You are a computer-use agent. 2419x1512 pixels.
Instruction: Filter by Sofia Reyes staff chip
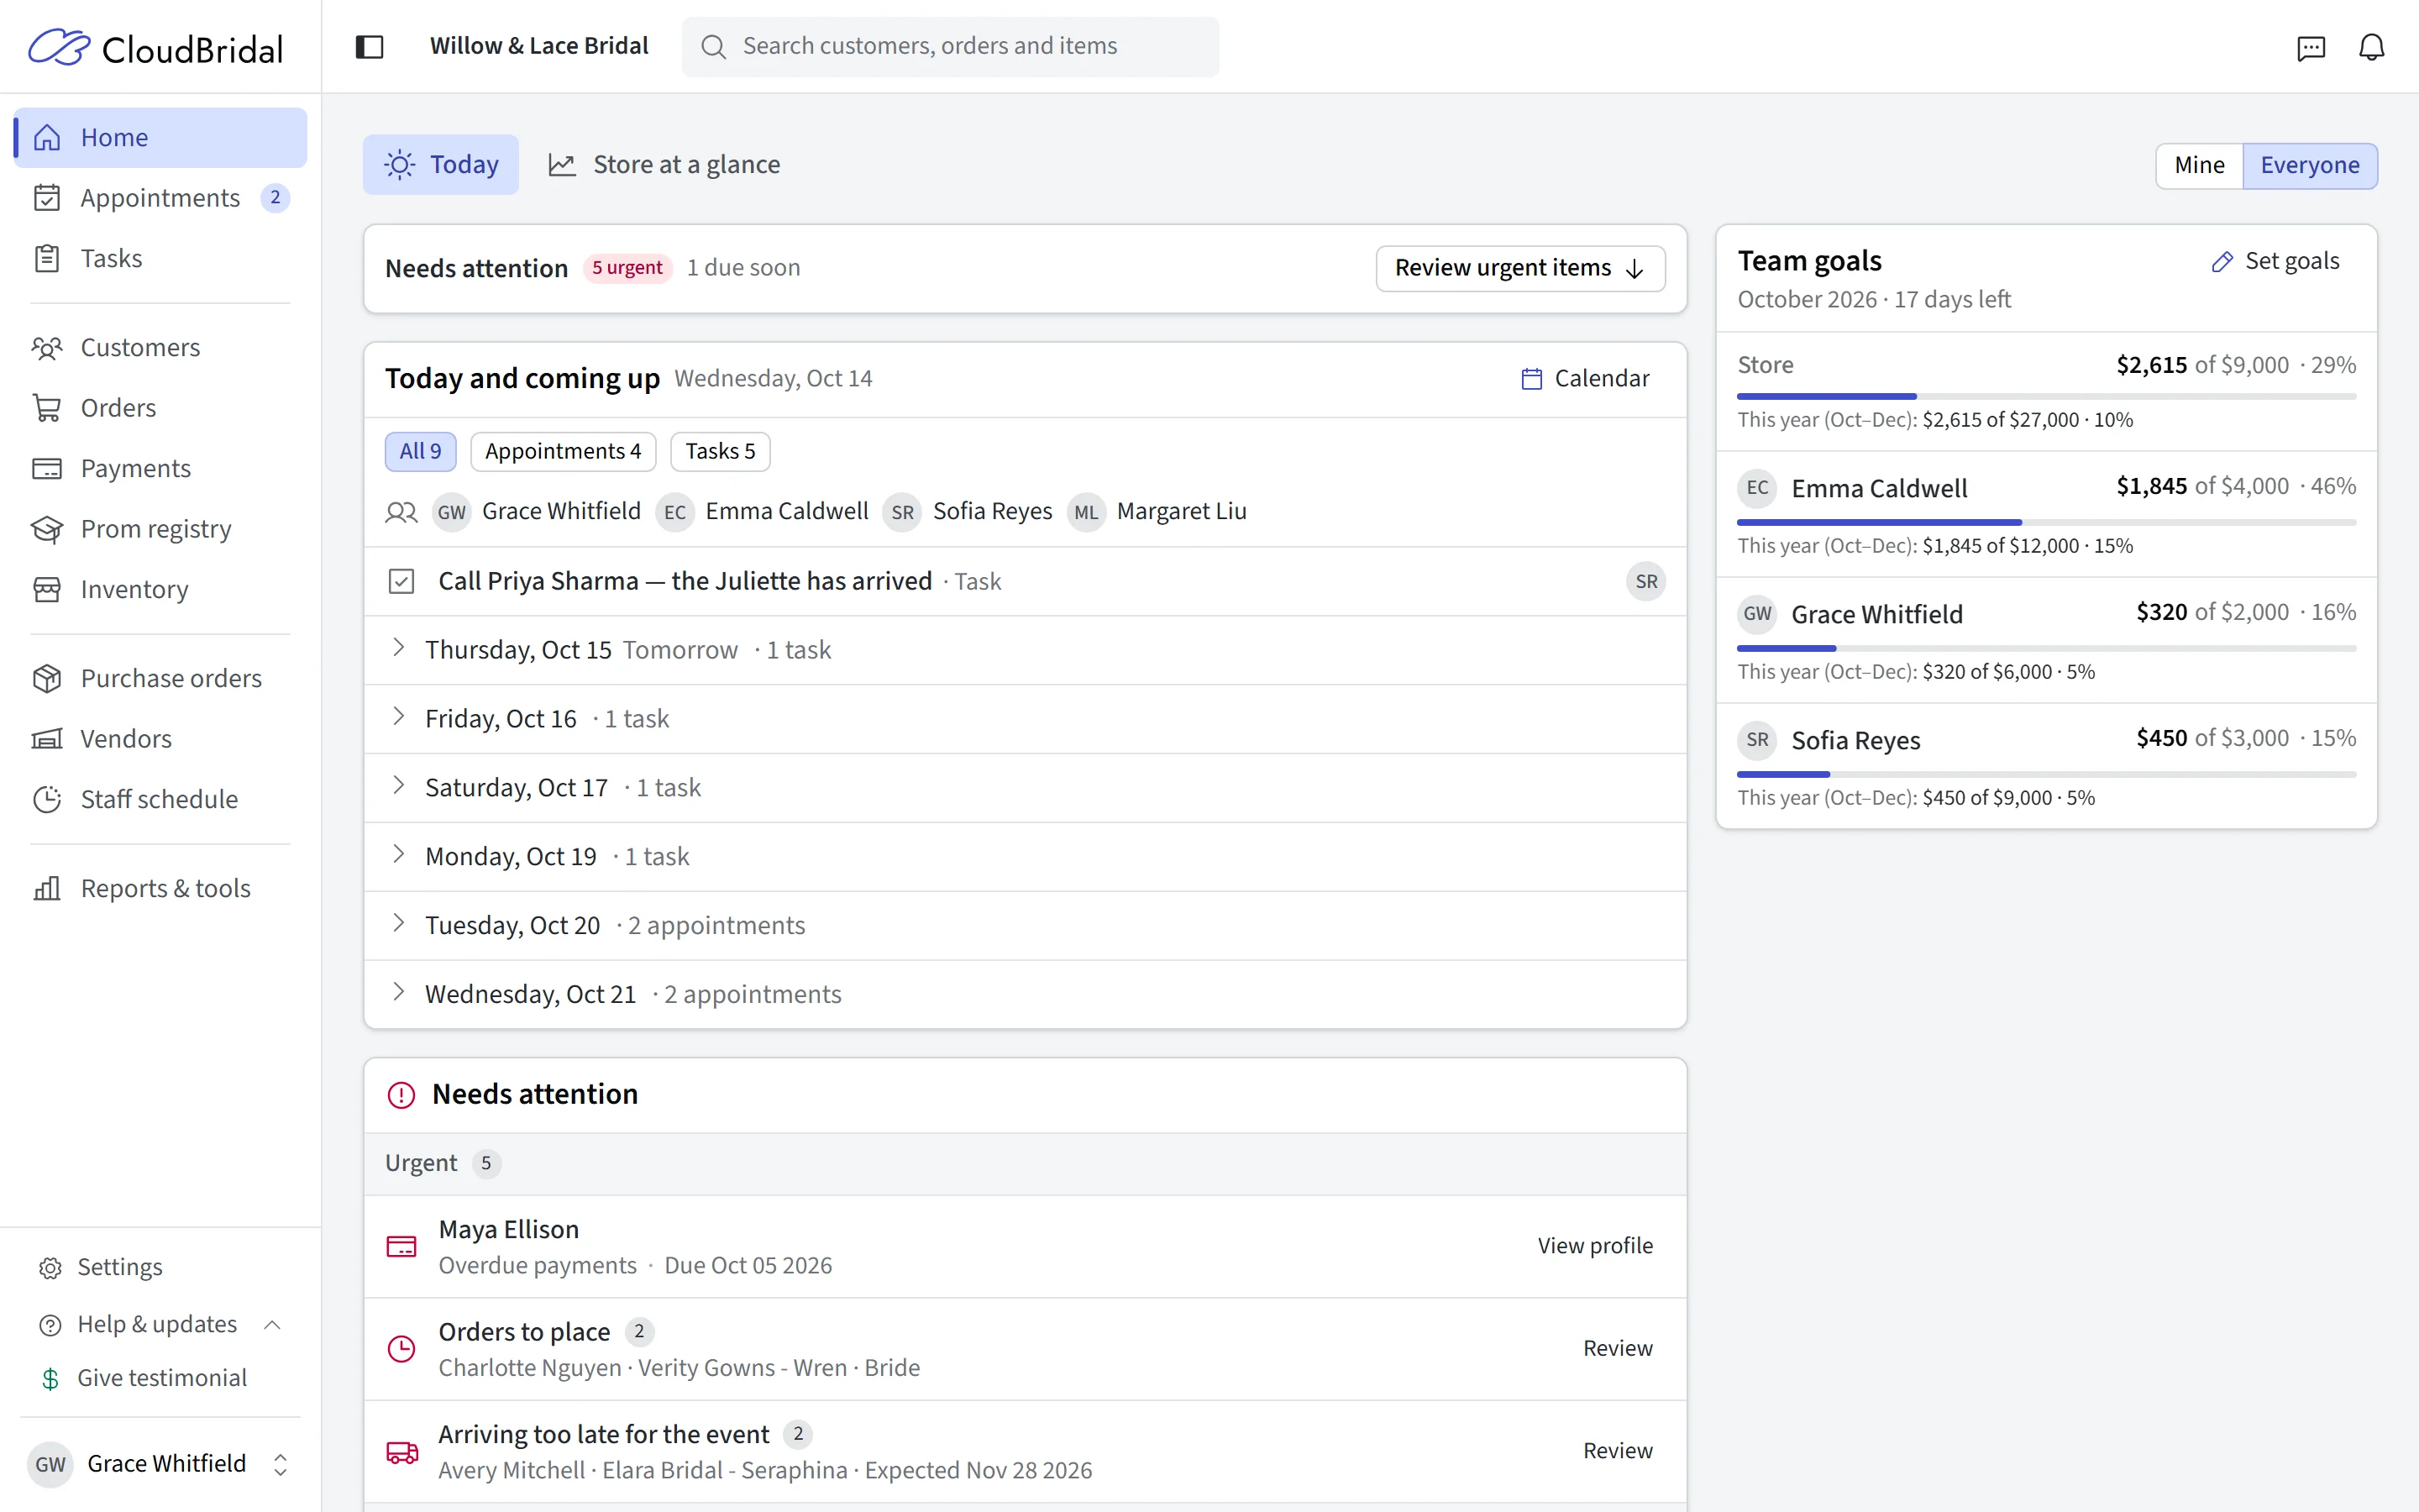point(968,512)
